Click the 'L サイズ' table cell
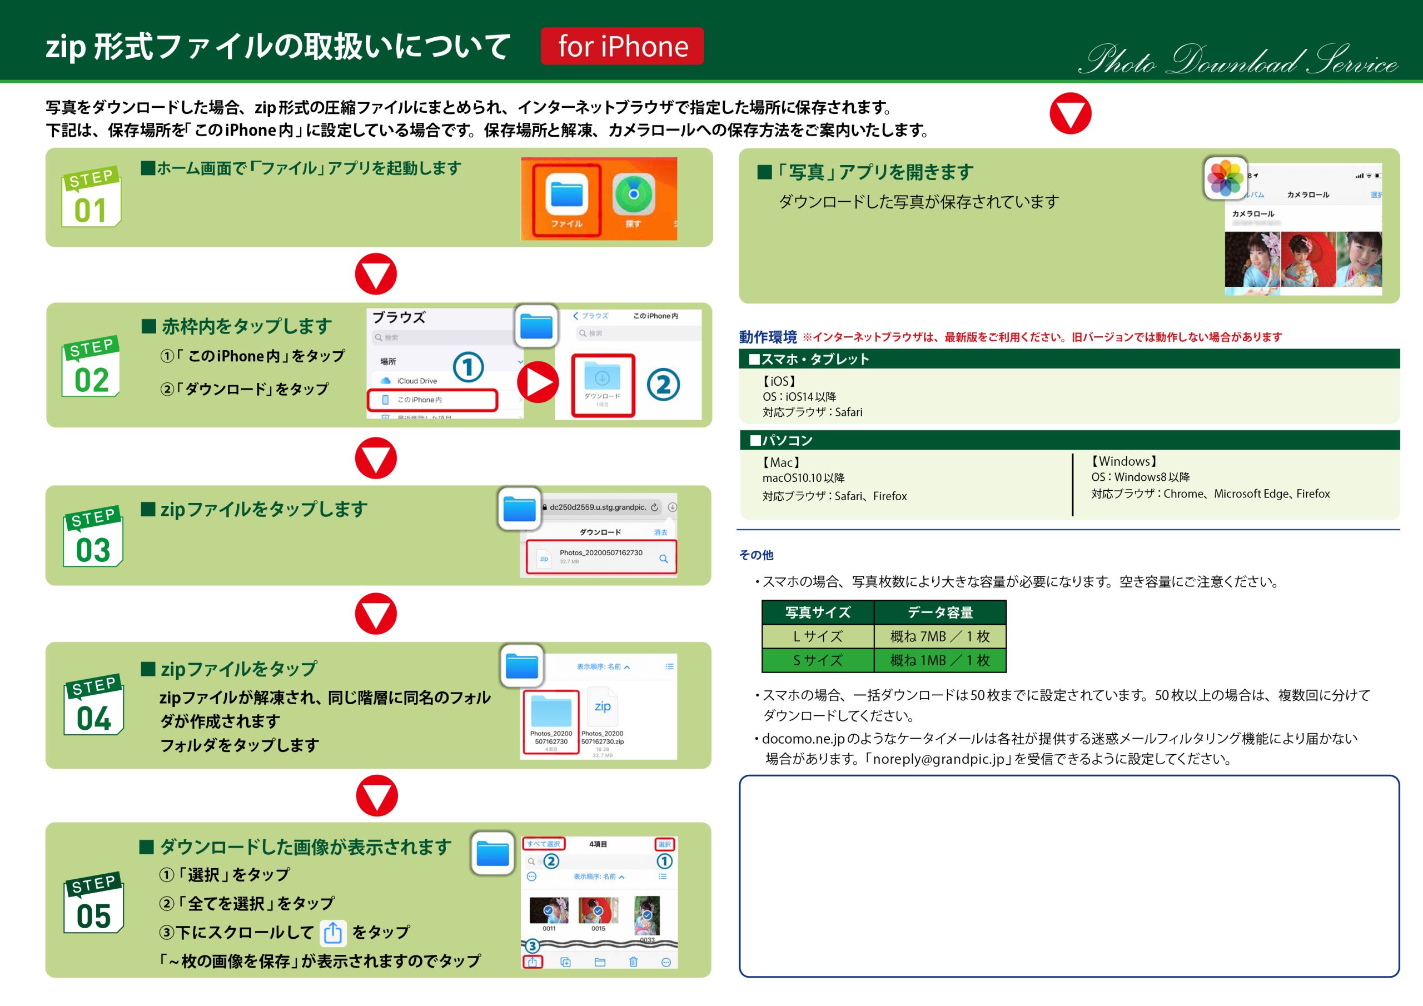Screen dimensions: 1423x1006 pos(818,636)
